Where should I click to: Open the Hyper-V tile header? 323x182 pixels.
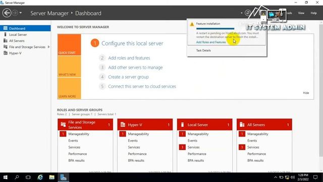pyautogui.click(x=145, y=125)
